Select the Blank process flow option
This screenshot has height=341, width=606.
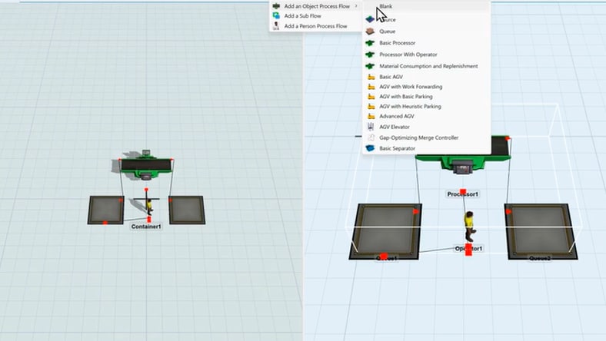(426, 6)
